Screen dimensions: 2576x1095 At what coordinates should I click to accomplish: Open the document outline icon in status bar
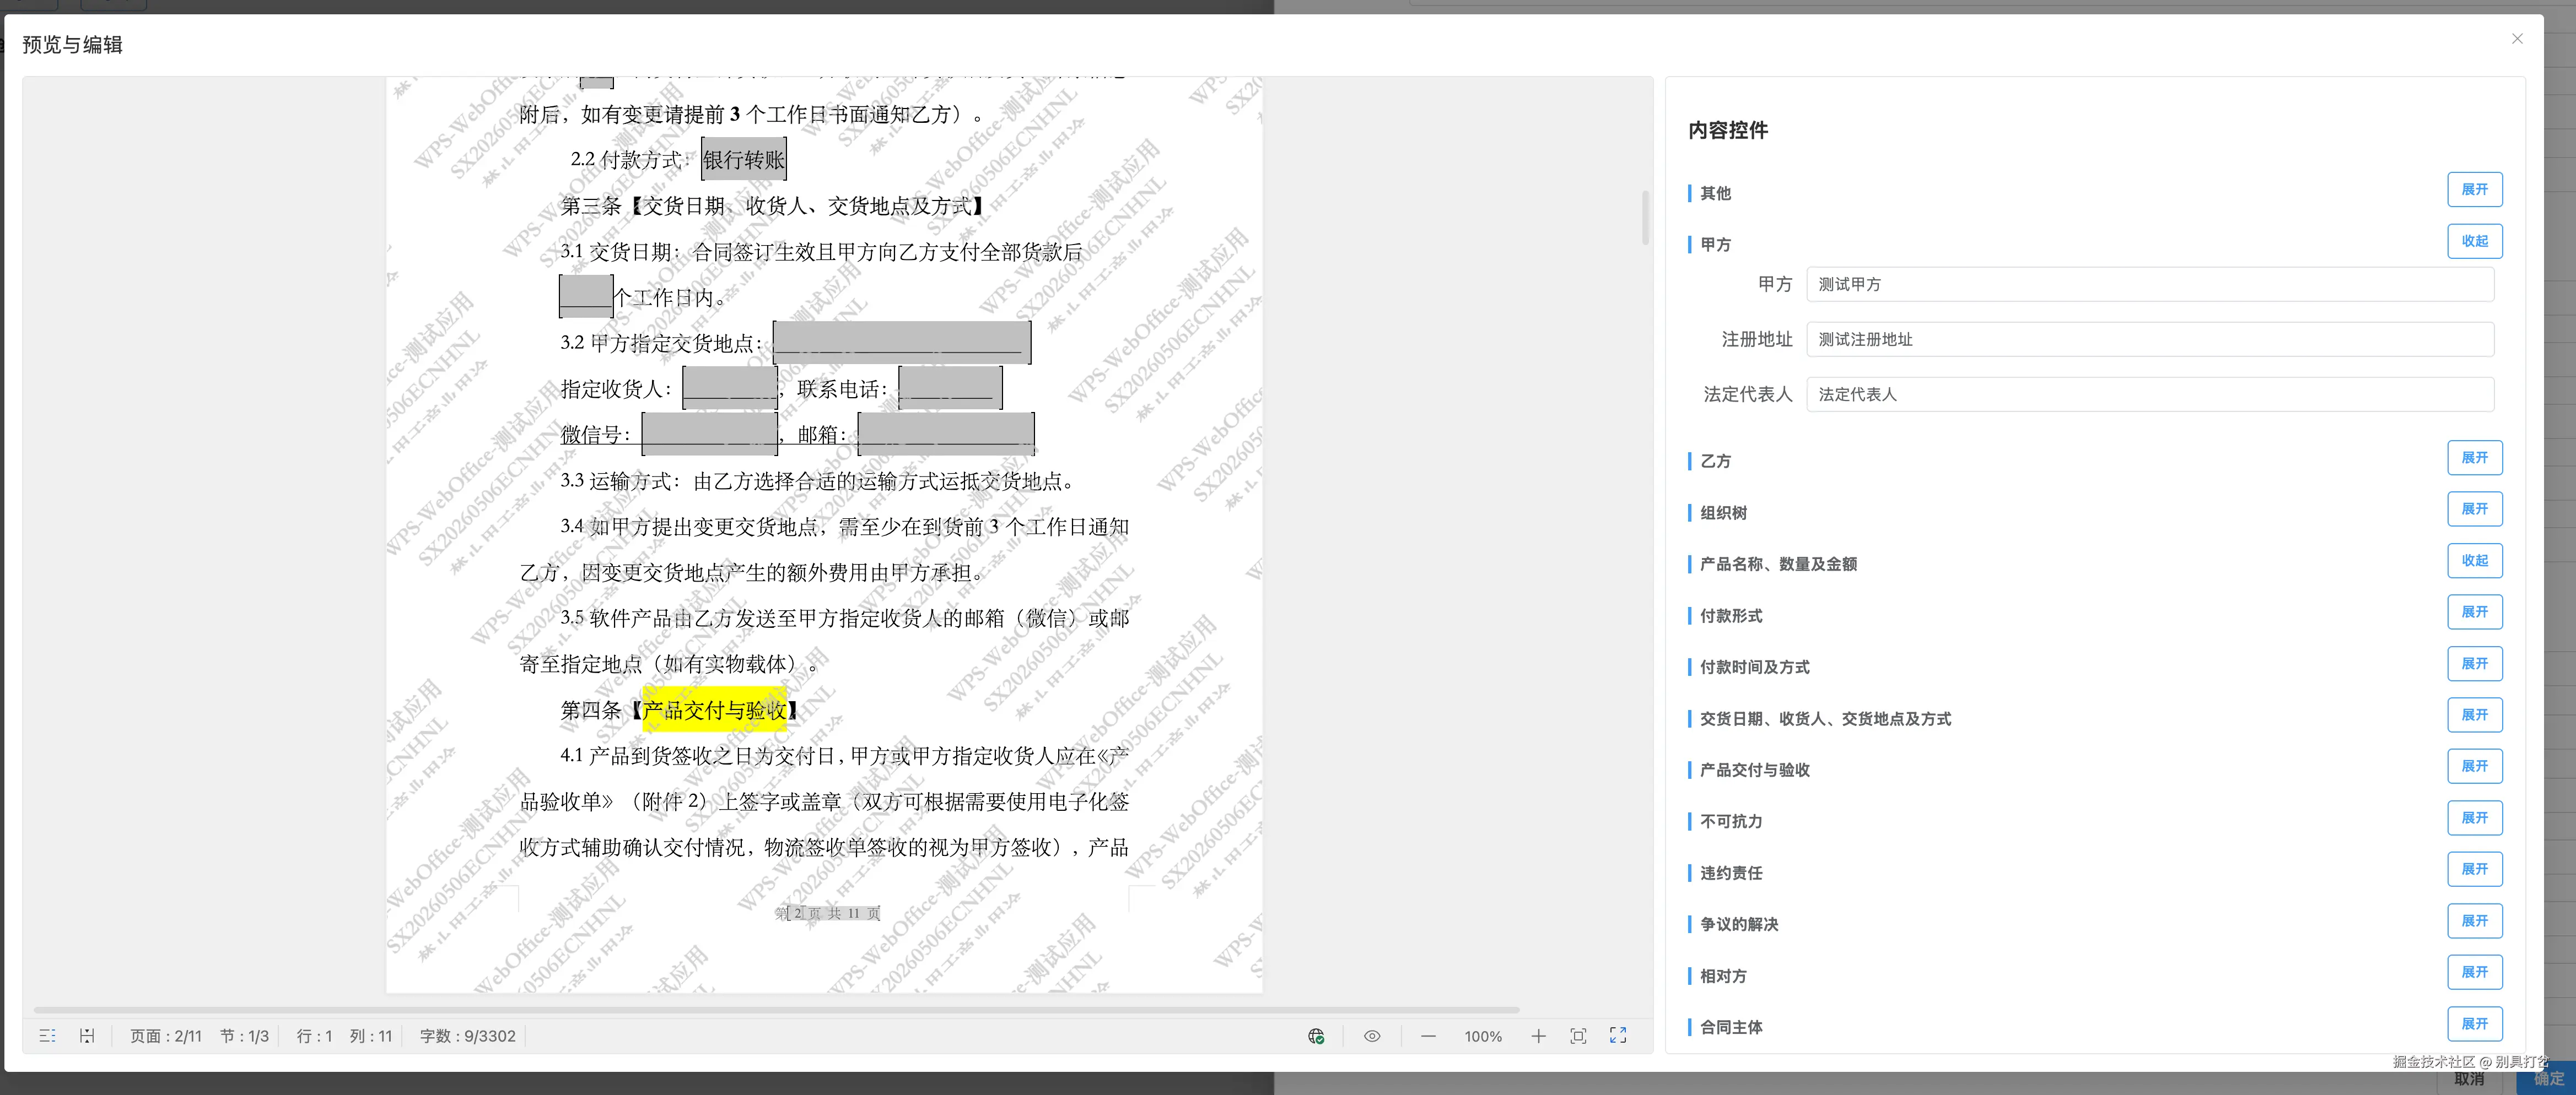point(47,1036)
